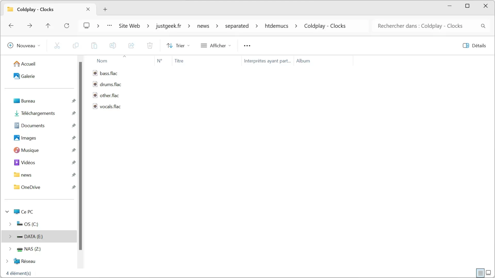Expand breadcrumb chevron after separated
This screenshot has height=278, width=495.
click(x=257, y=26)
